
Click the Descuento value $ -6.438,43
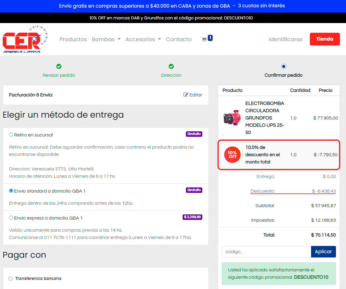click(324, 191)
